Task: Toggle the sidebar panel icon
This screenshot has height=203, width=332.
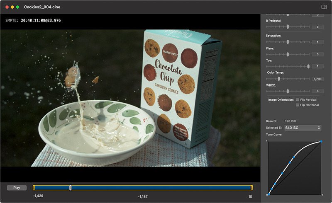Action: (x=324, y=7)
